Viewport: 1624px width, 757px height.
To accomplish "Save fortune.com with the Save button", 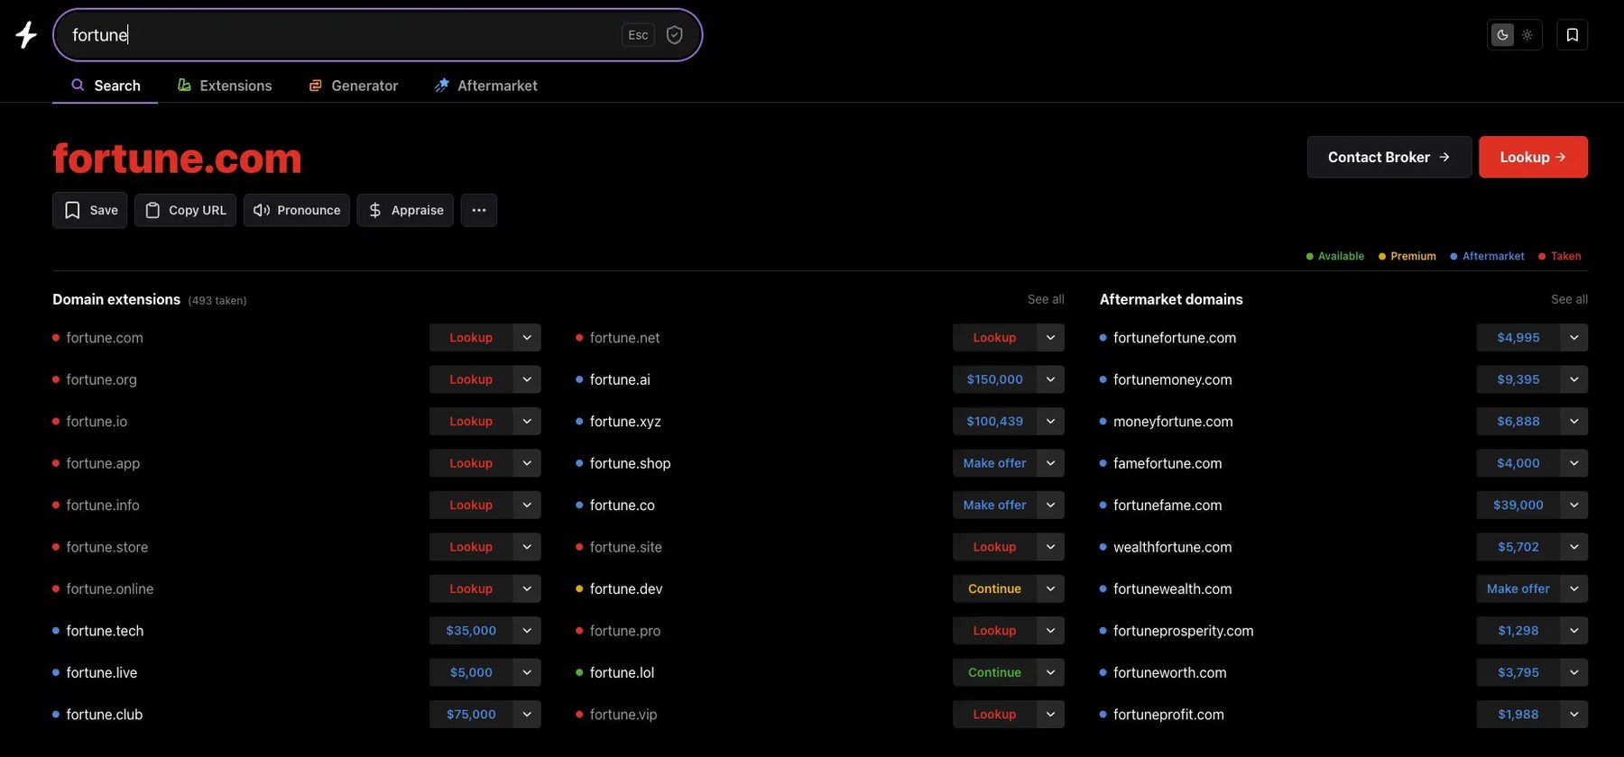I will click(89, 210).
